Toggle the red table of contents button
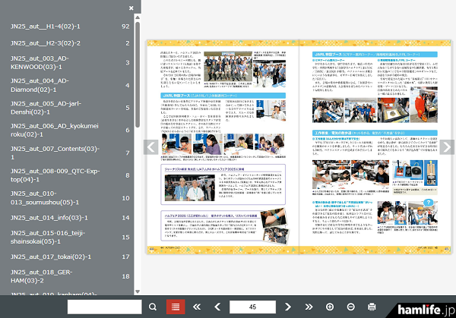This screenshot has height=318, width=456. (176, 307)
